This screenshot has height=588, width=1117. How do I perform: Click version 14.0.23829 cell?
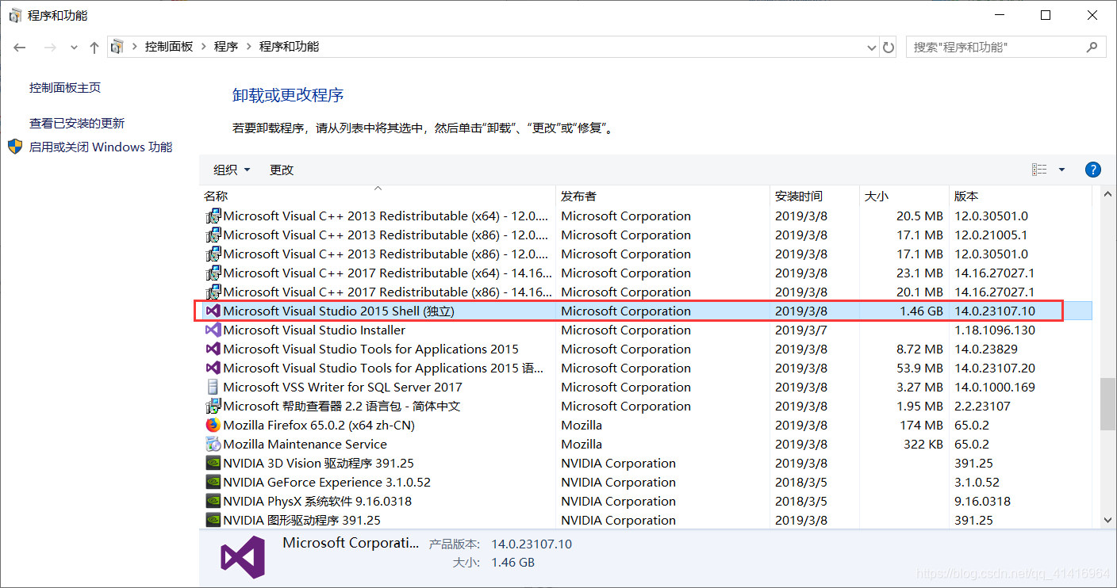pyautogui.click(x=986, y=349)
